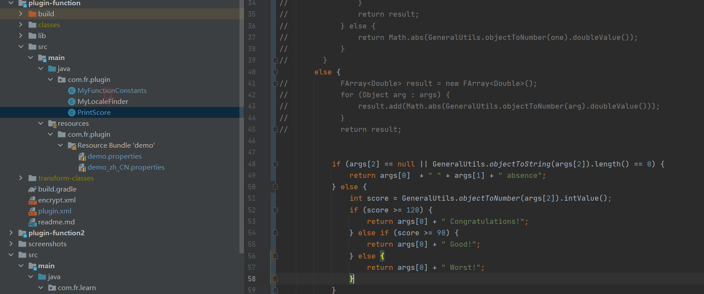This screenshot has width=704, height=294.
Task: Toggle code fold marker on line 52
Action: 275,210
